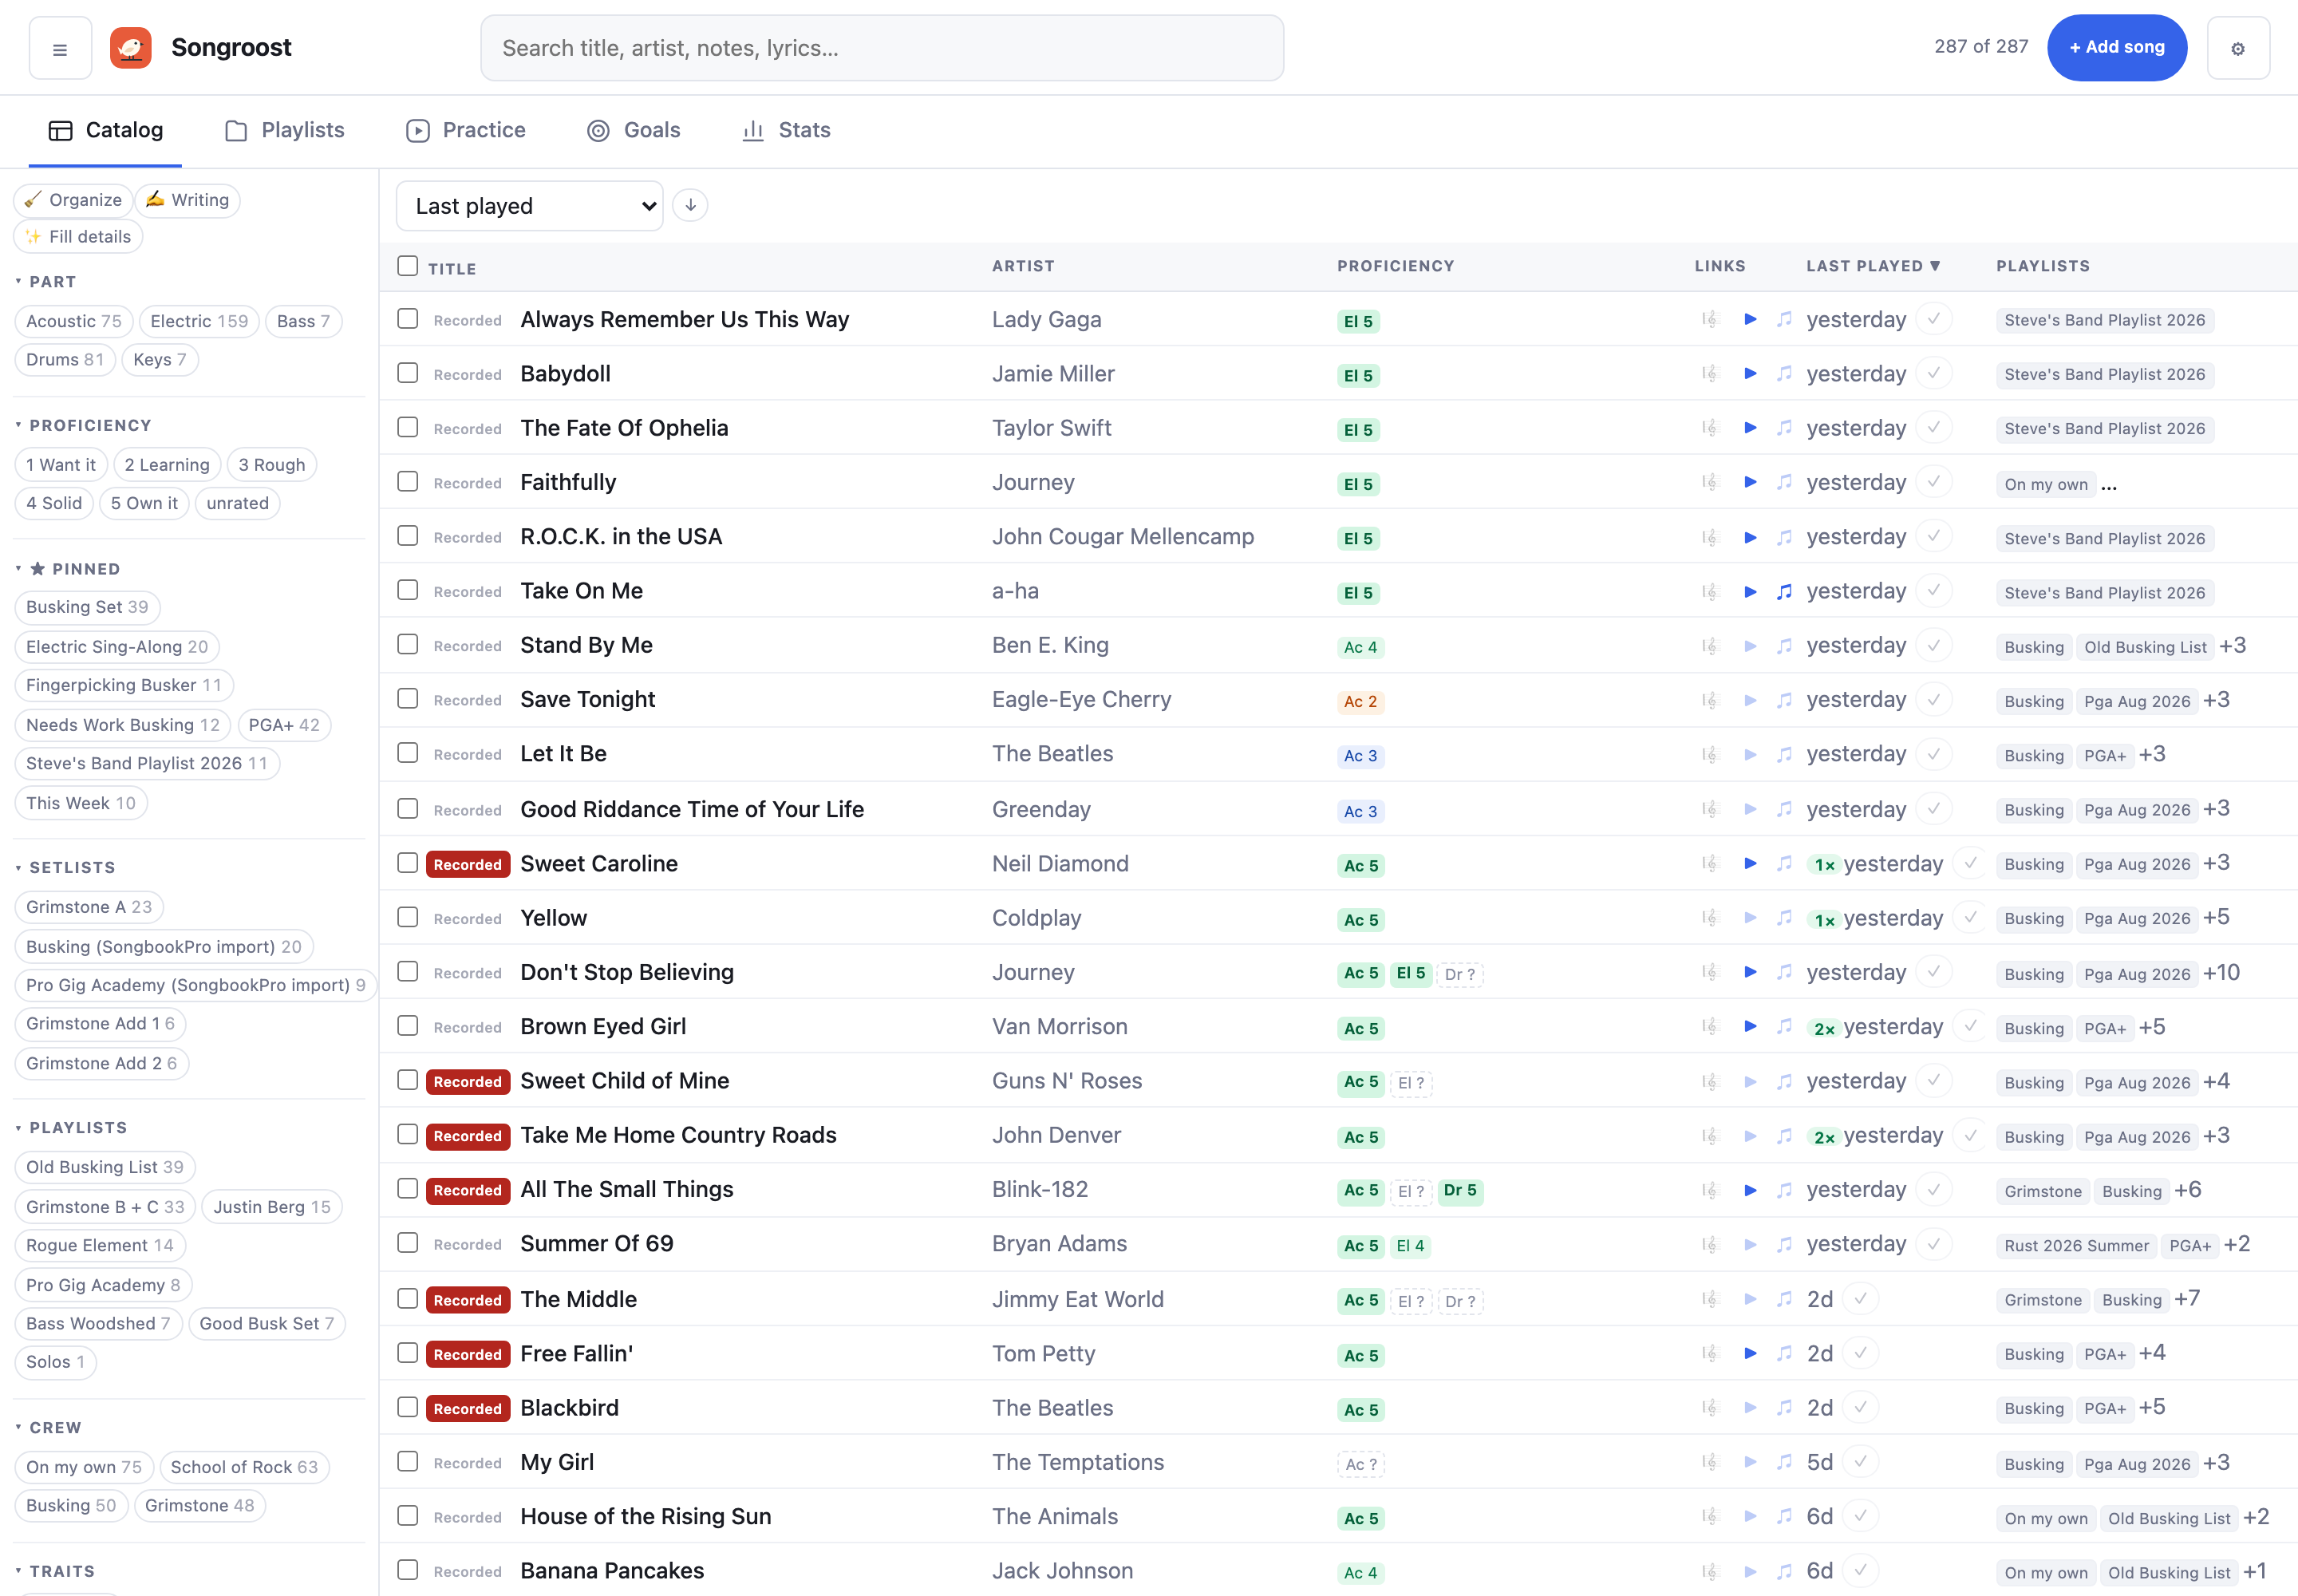Open the Stats tab
The height and width of the screenshot is (1596, 2298).
click(x=786, y=131)
